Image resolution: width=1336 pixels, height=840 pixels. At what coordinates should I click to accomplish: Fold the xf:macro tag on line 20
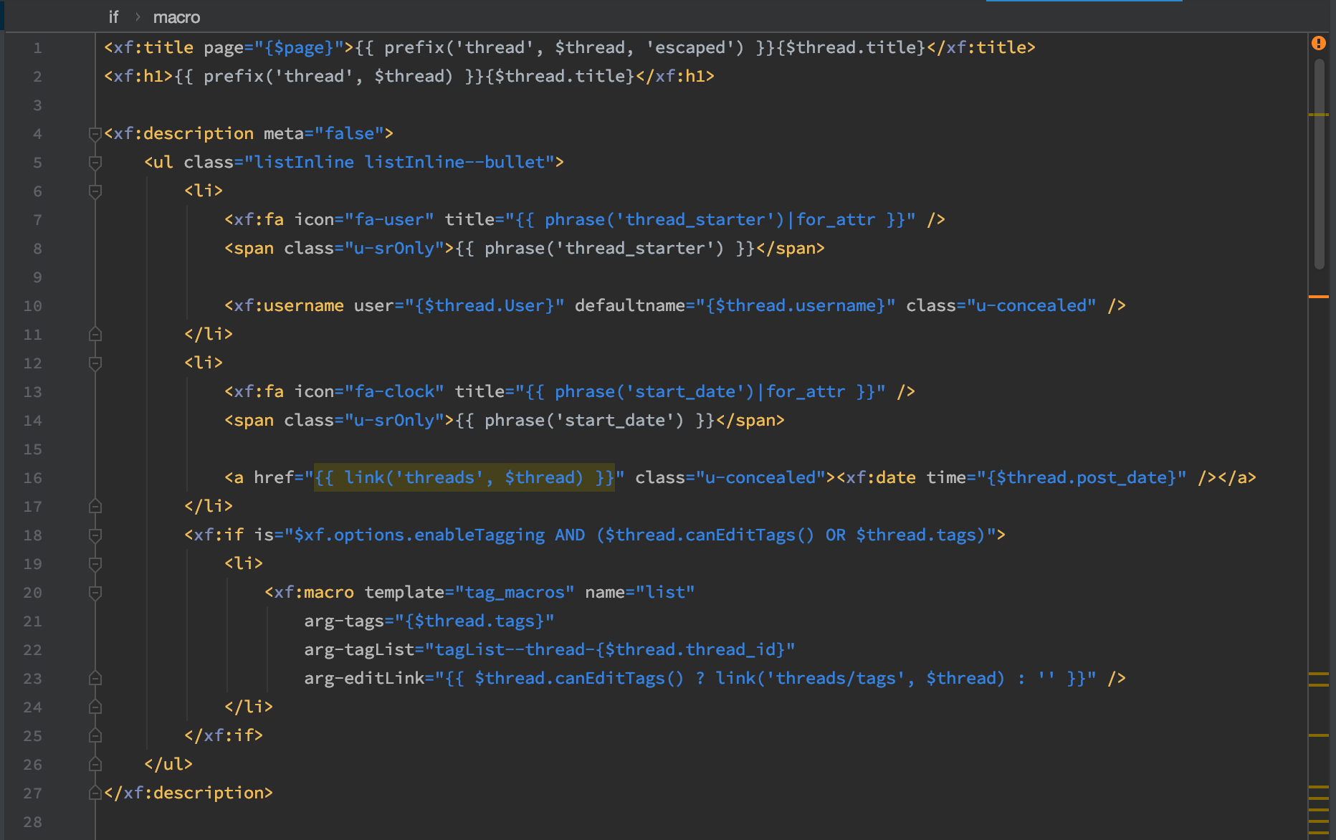tap(95, 593)
